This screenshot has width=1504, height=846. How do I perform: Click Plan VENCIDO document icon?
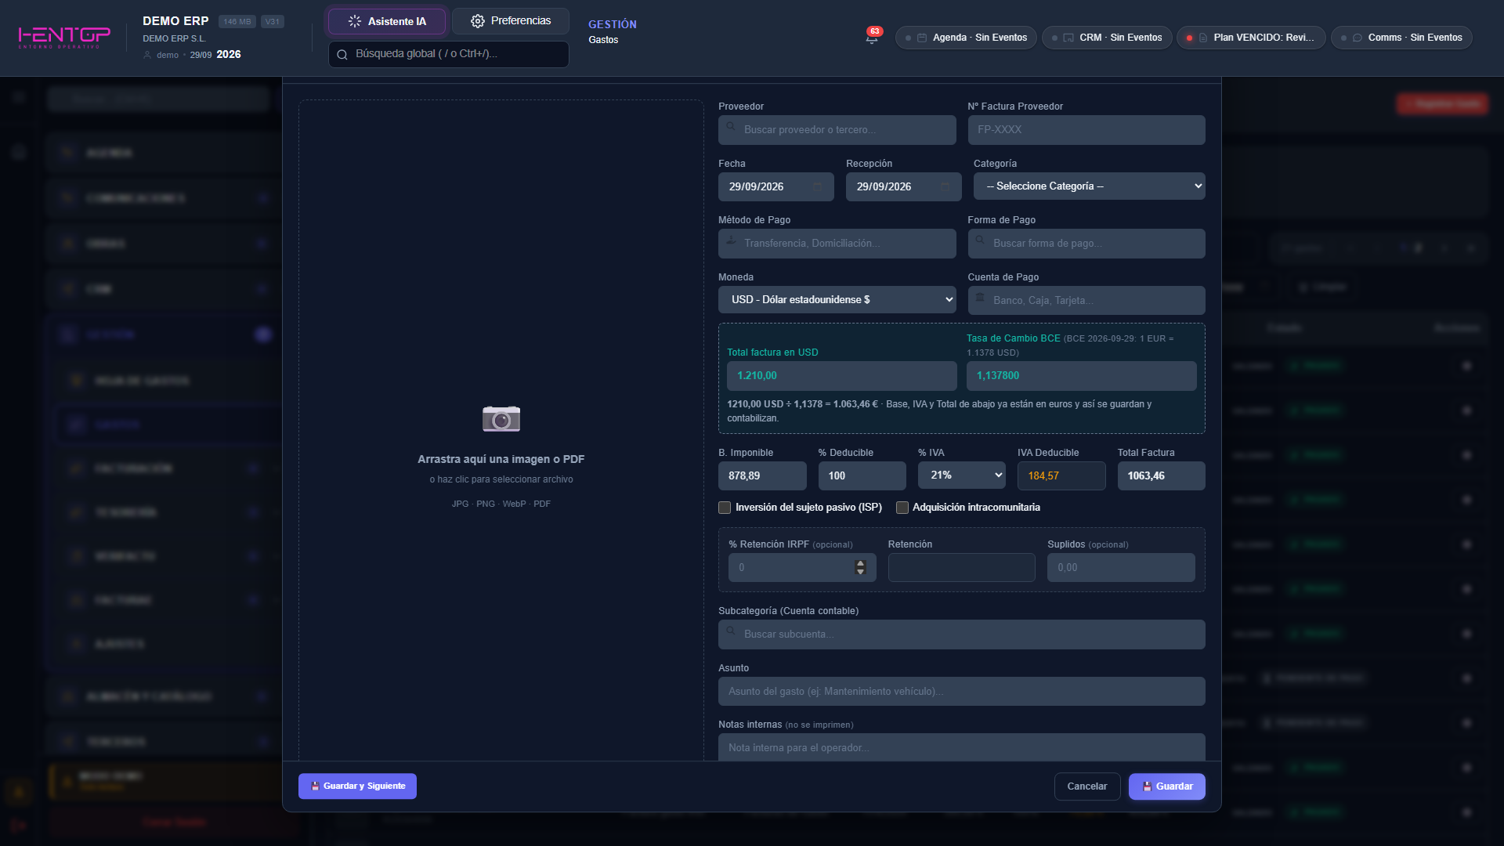point(1203,38)
